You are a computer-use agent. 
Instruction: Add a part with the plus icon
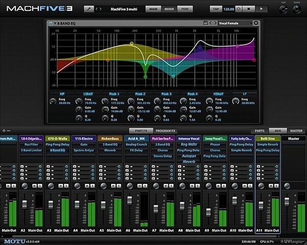(4, 131)
